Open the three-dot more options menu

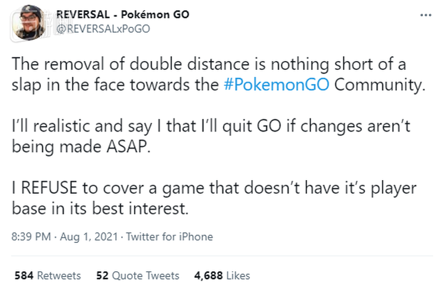pos(425,15)
